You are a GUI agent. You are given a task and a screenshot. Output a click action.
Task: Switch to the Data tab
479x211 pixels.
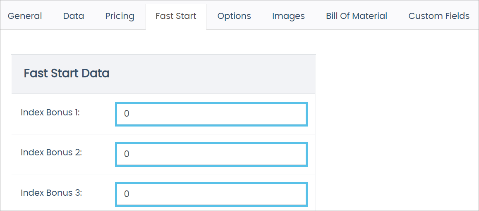click(74, 16)
